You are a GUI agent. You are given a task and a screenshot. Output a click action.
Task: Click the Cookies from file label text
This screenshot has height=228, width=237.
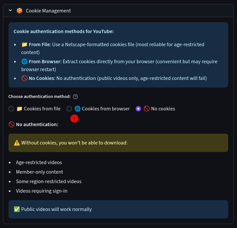pyautogui.click(x=42, y=109)
